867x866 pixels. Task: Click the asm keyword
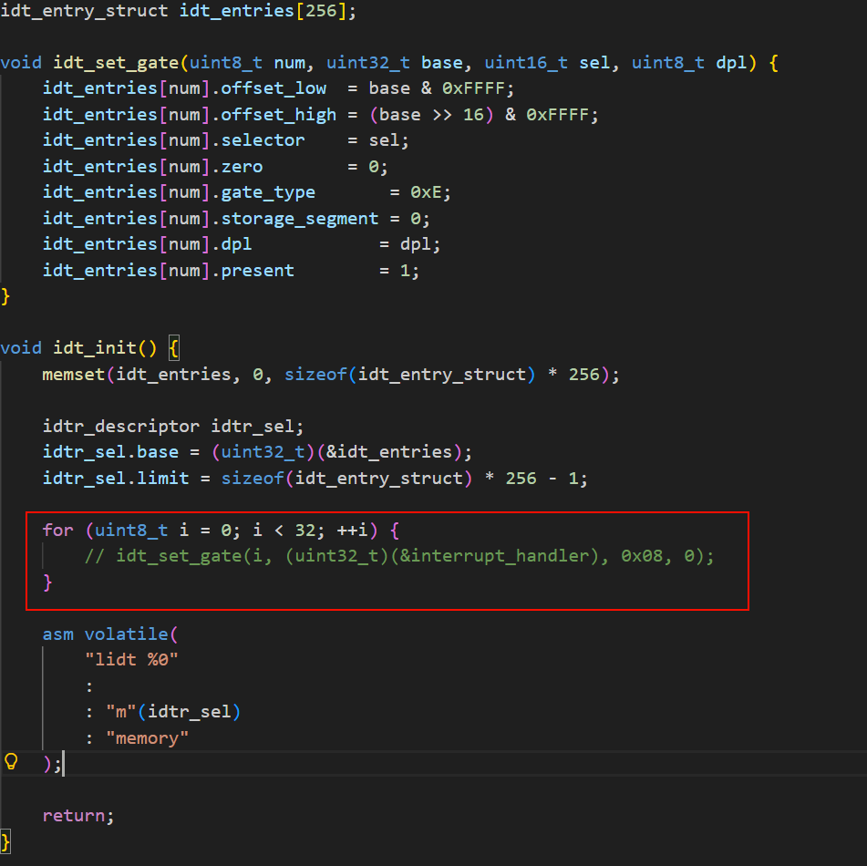point(57,634)
